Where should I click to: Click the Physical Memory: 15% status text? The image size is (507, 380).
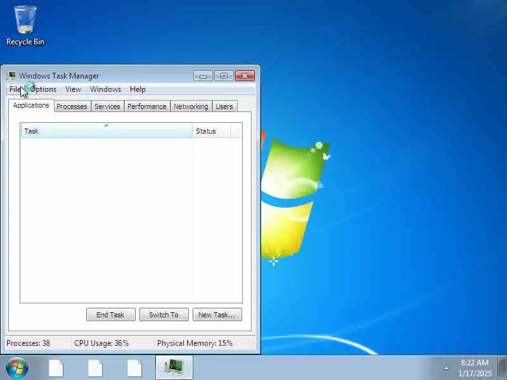195,343
